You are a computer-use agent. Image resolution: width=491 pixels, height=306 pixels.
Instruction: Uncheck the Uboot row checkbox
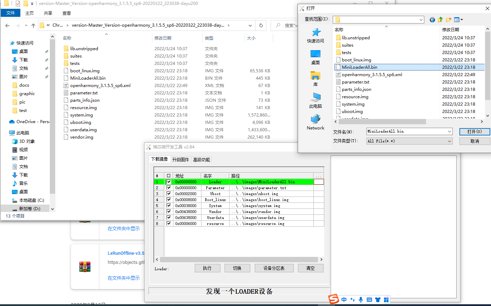(x=169, y=194)
